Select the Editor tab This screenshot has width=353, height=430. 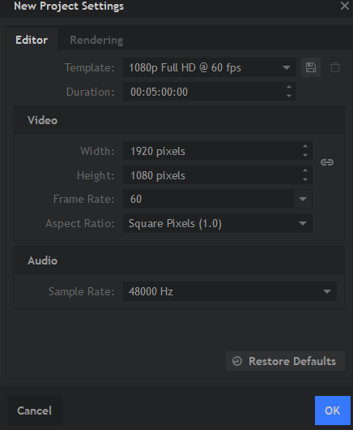(x=32, y=40)
